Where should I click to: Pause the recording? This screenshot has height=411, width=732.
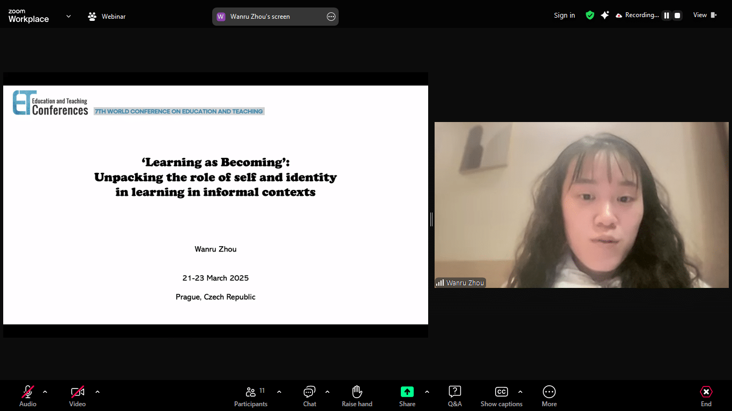[x=667, y=16]
